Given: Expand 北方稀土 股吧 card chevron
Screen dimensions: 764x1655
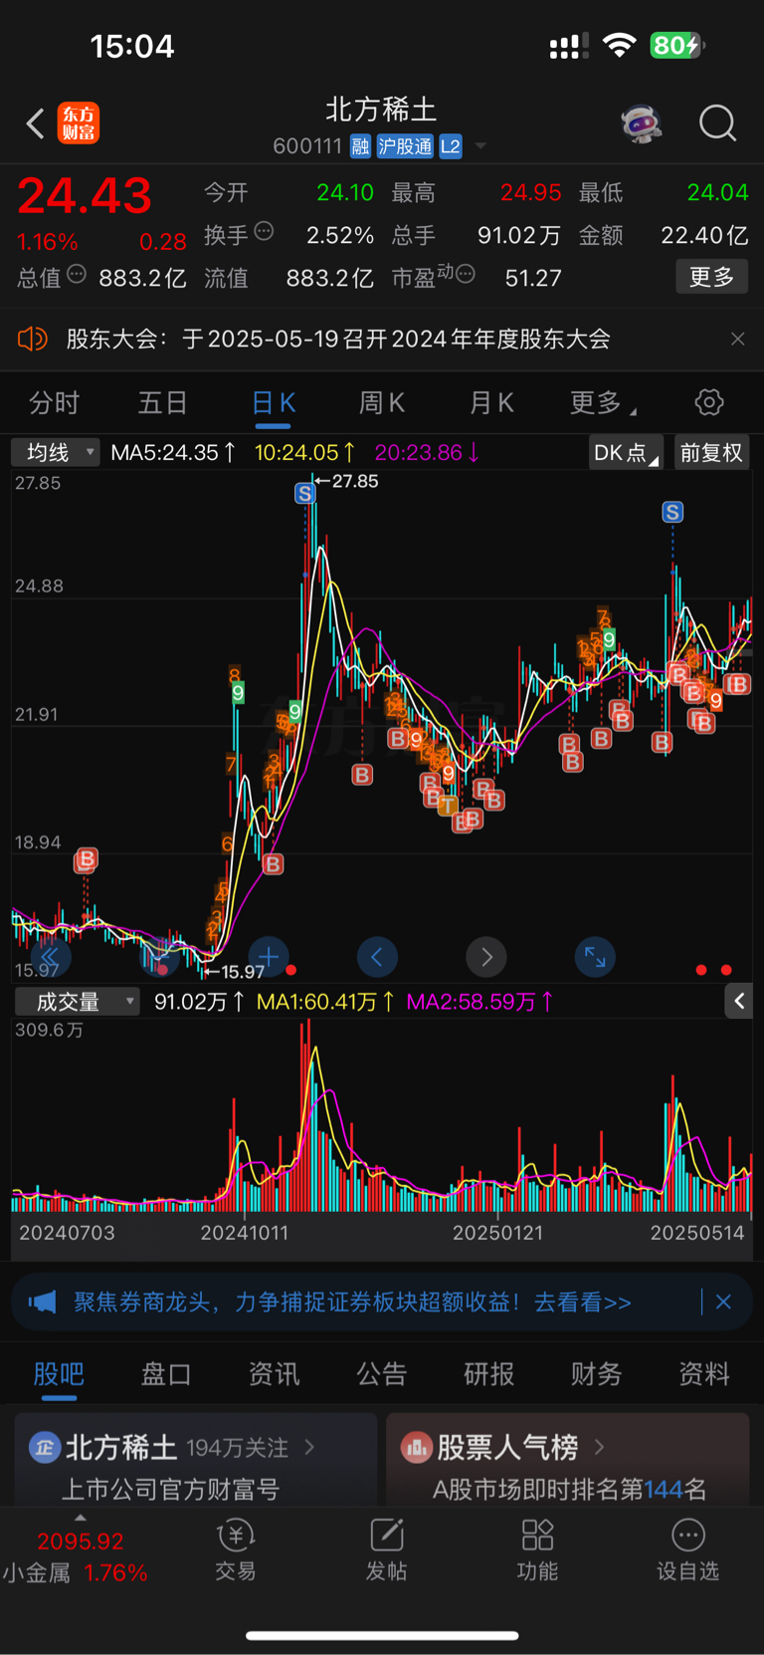Looking at the screenshot, I should pyautogui.click(x=309, y=1446).
